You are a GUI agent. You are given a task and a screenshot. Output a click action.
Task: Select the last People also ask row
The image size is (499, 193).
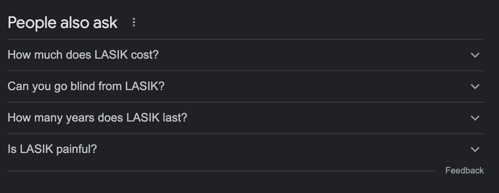click(x=246, y=149)
